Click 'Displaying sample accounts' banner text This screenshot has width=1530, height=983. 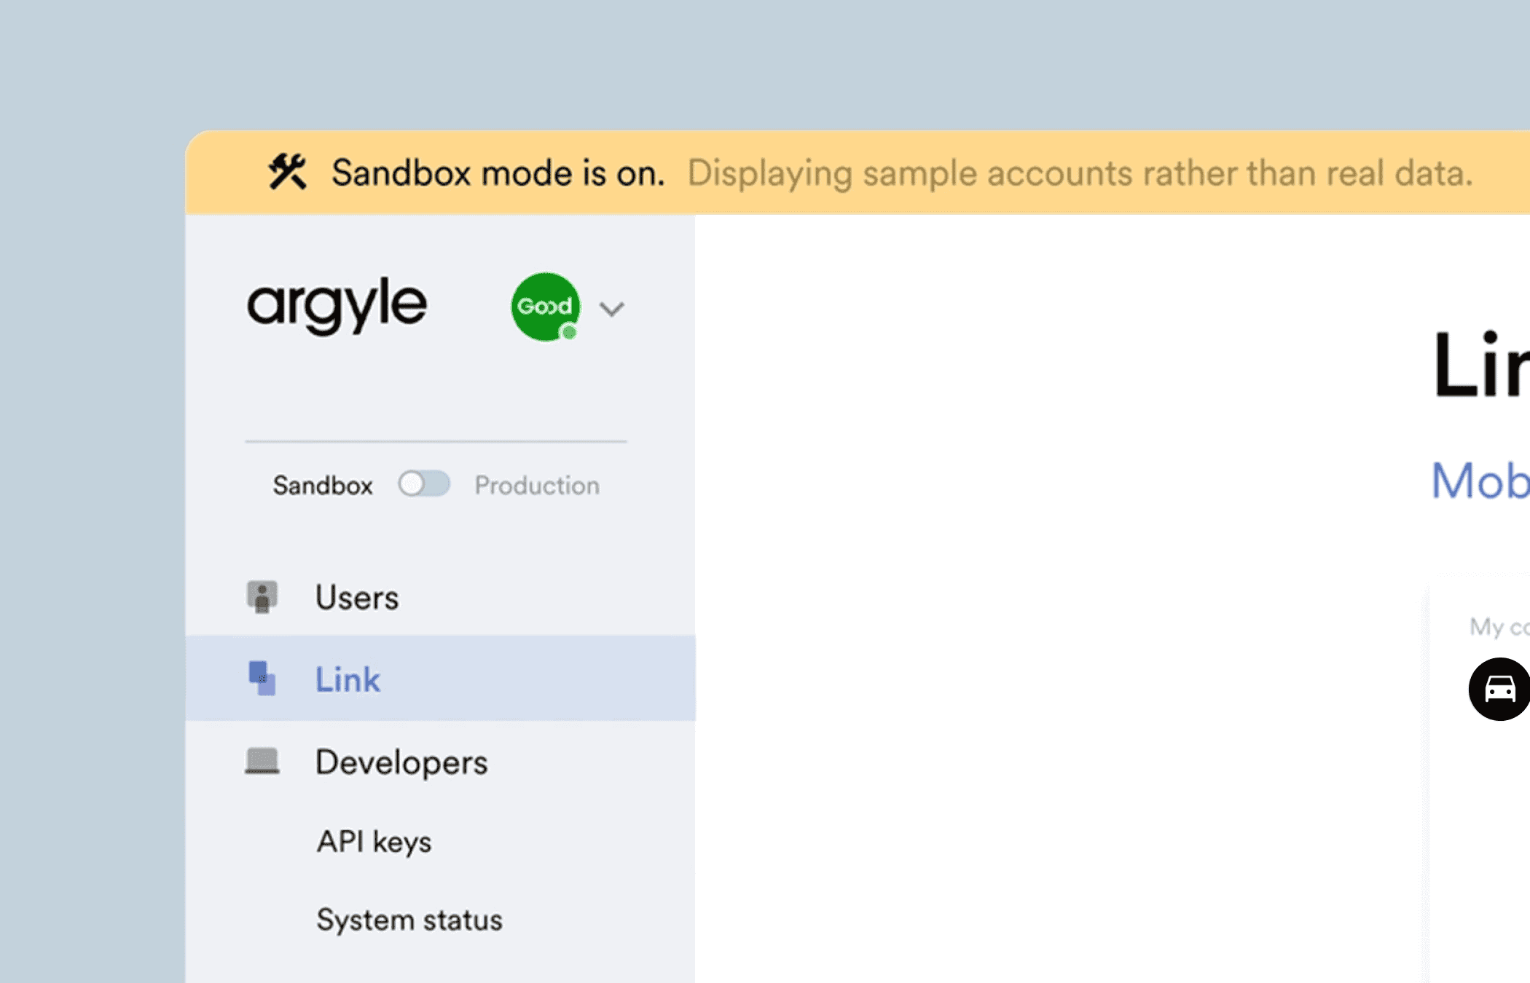click(1080, 173)
